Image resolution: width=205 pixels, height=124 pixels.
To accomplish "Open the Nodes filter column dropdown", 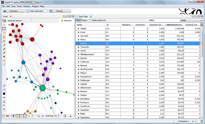I will point(191,21).
